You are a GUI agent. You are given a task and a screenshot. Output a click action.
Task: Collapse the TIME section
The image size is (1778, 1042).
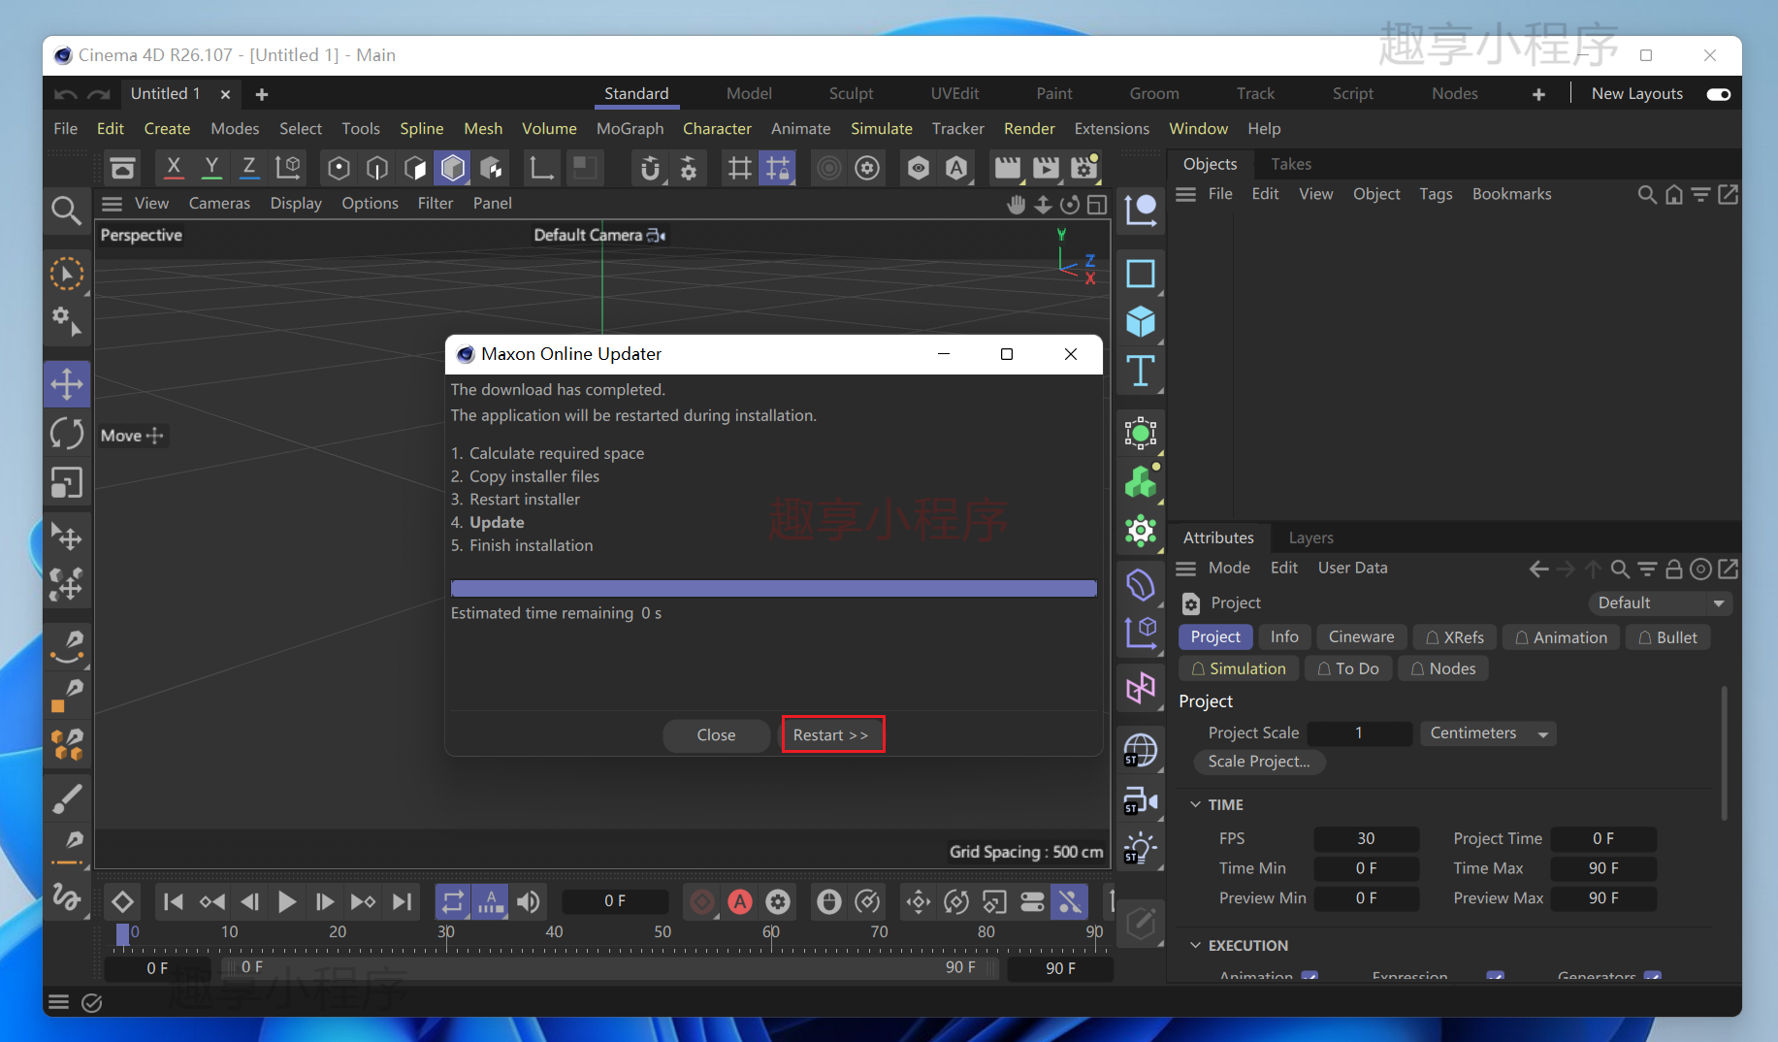pyautogui.click(x=1196, y=804)
